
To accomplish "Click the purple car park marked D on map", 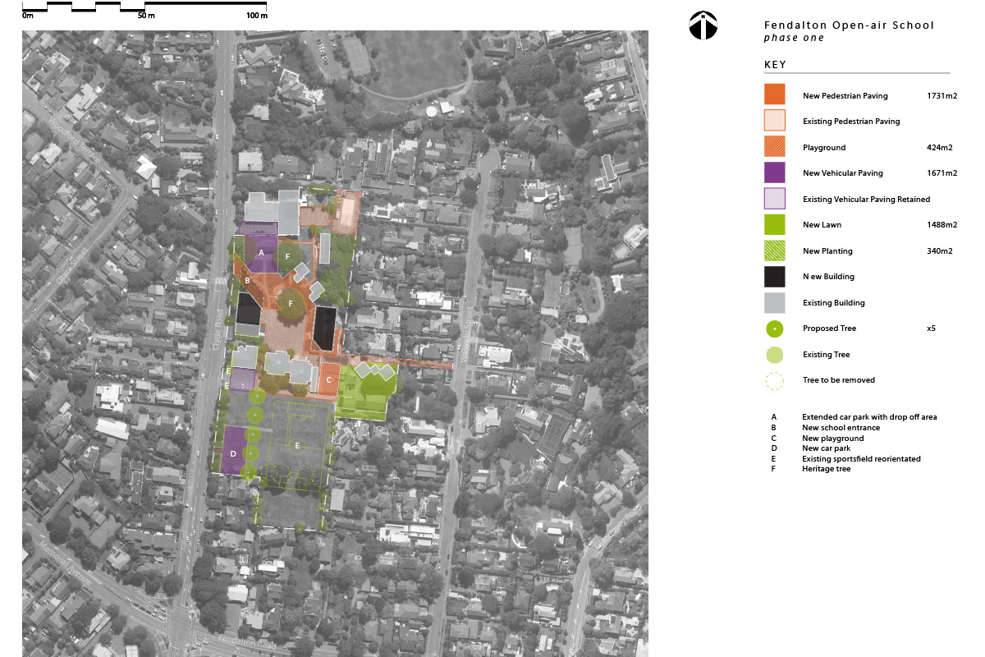I will (x=233, y=452).
